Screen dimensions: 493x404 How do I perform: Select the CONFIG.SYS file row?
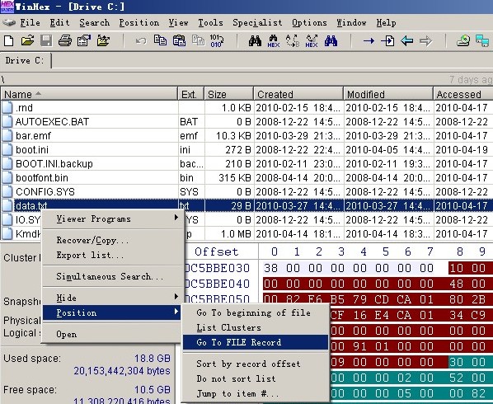[x=246, y=192]
